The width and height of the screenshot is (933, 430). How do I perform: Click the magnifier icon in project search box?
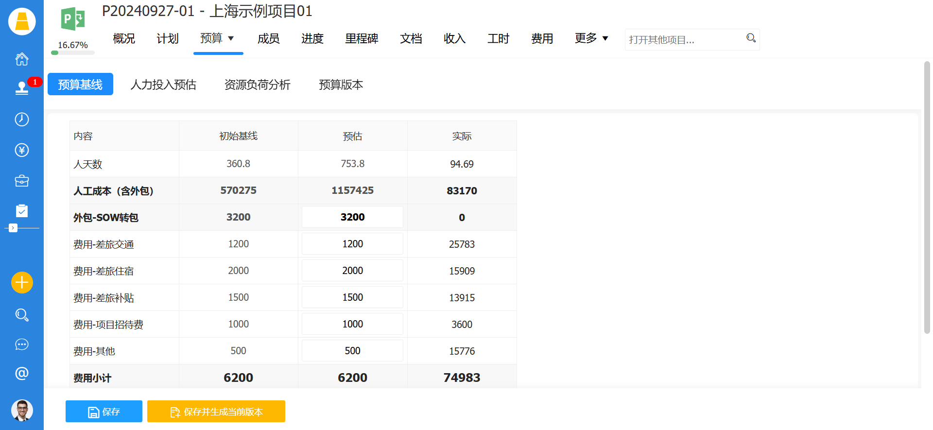pos(751,38)
